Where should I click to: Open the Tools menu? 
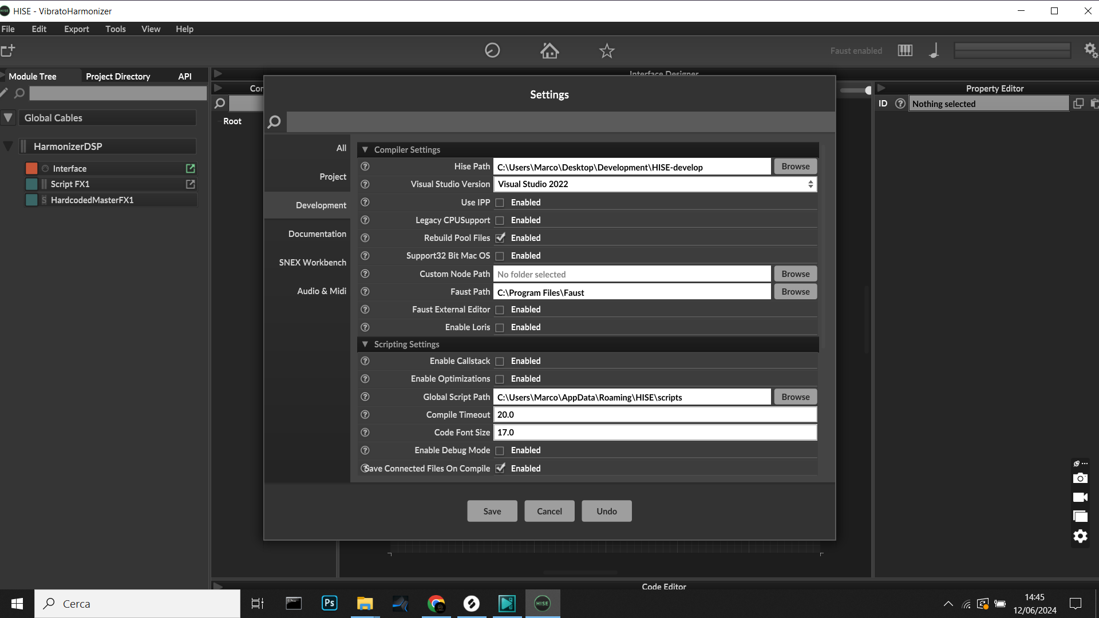[115, 29]
